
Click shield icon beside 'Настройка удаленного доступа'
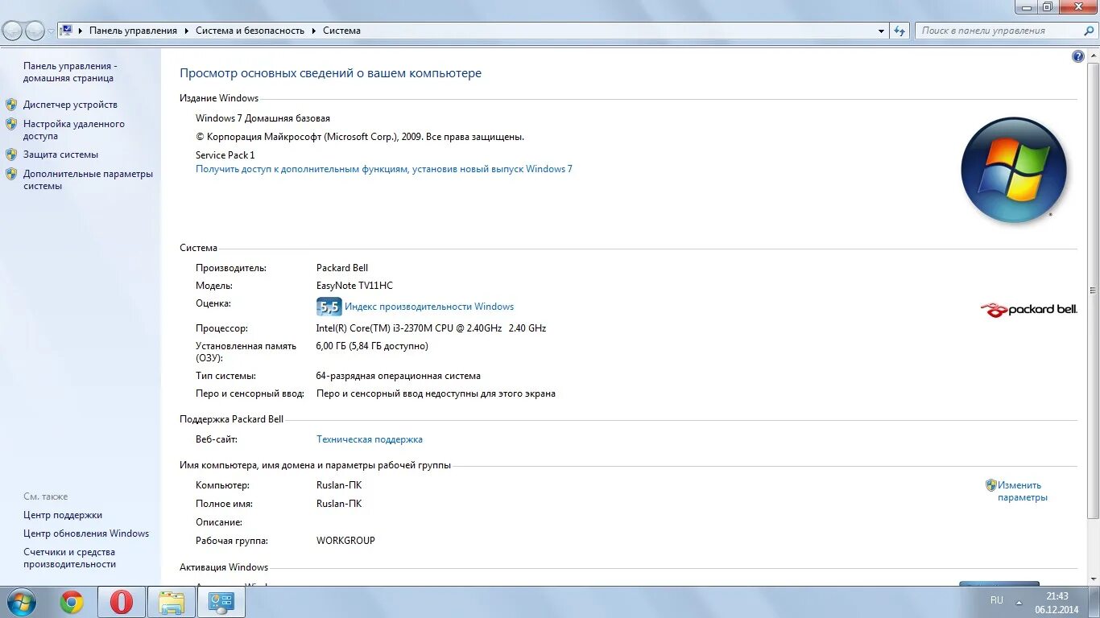pos(11,124)
